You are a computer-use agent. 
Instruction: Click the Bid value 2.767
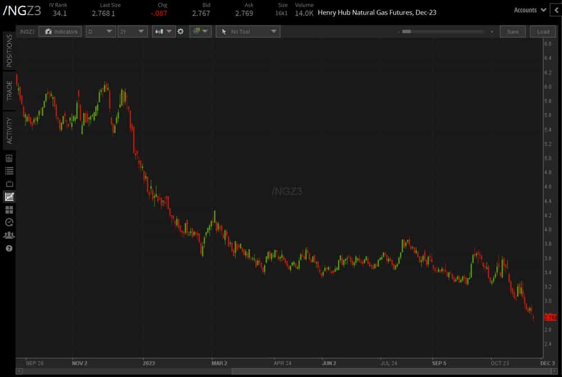pos(201,13)
